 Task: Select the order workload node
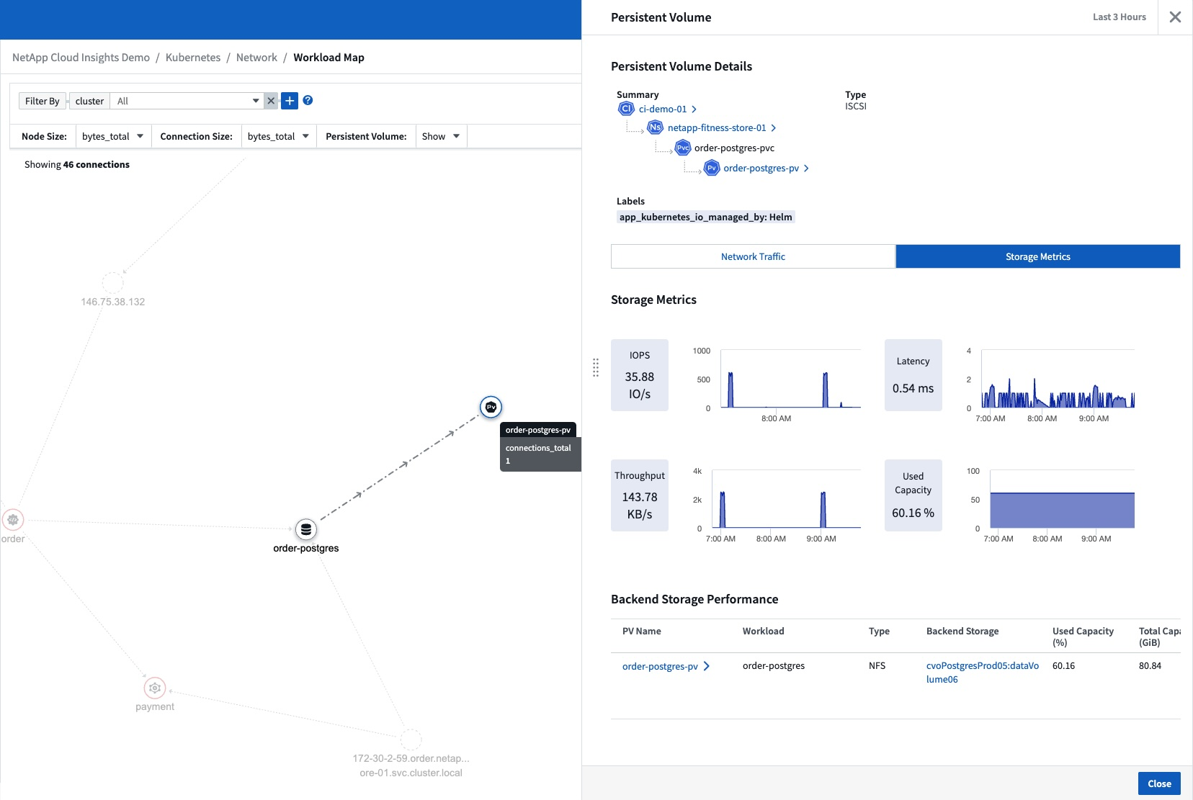[x=13, y=519]
